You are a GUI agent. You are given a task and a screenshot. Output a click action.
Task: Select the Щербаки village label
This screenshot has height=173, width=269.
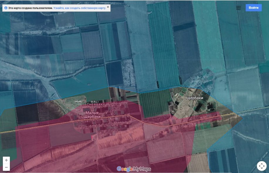click(194, 98)
